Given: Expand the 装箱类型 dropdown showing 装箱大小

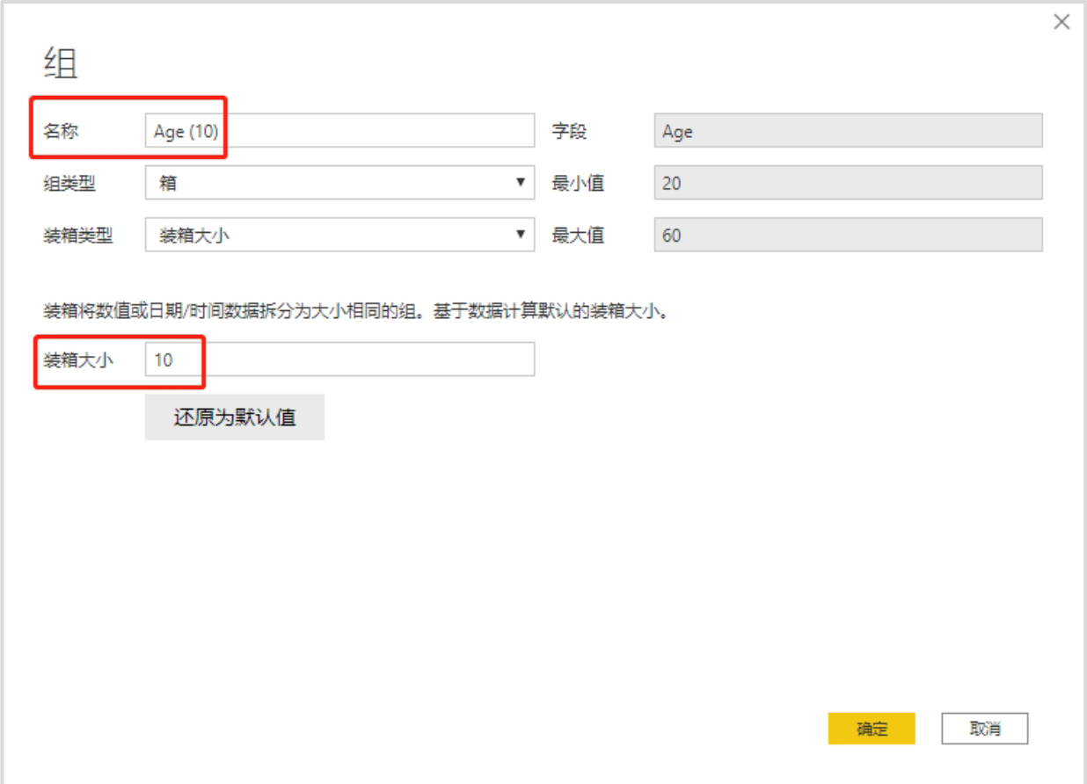Looking at the screenshot, I should [x=339, y=236].
